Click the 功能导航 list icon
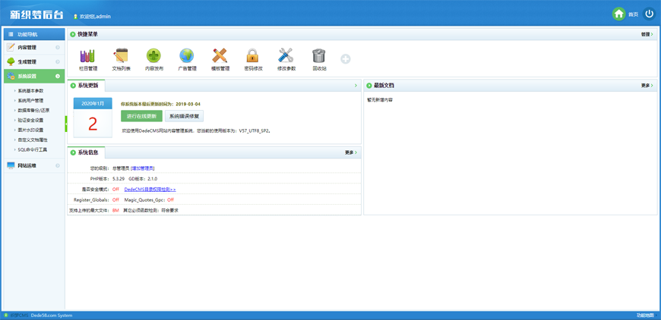The image size is (661, 320). [11, 34]
